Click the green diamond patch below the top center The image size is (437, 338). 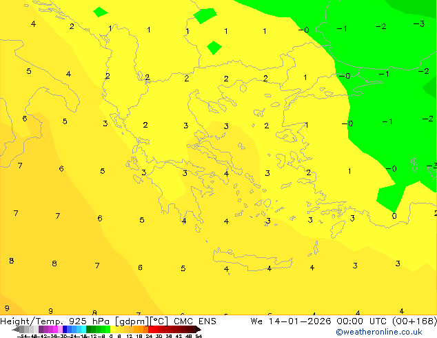214,48
